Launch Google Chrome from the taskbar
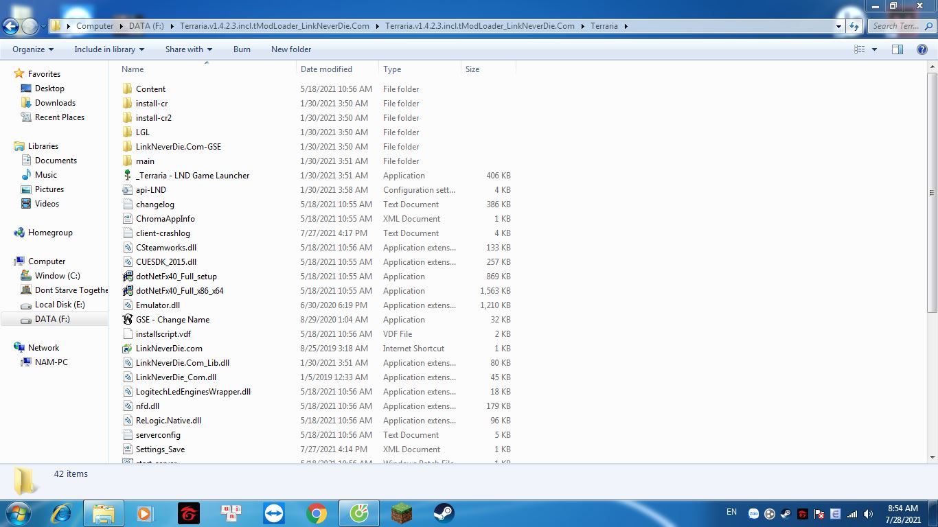Viewport: 938px width, 527px height. [317, 513]
